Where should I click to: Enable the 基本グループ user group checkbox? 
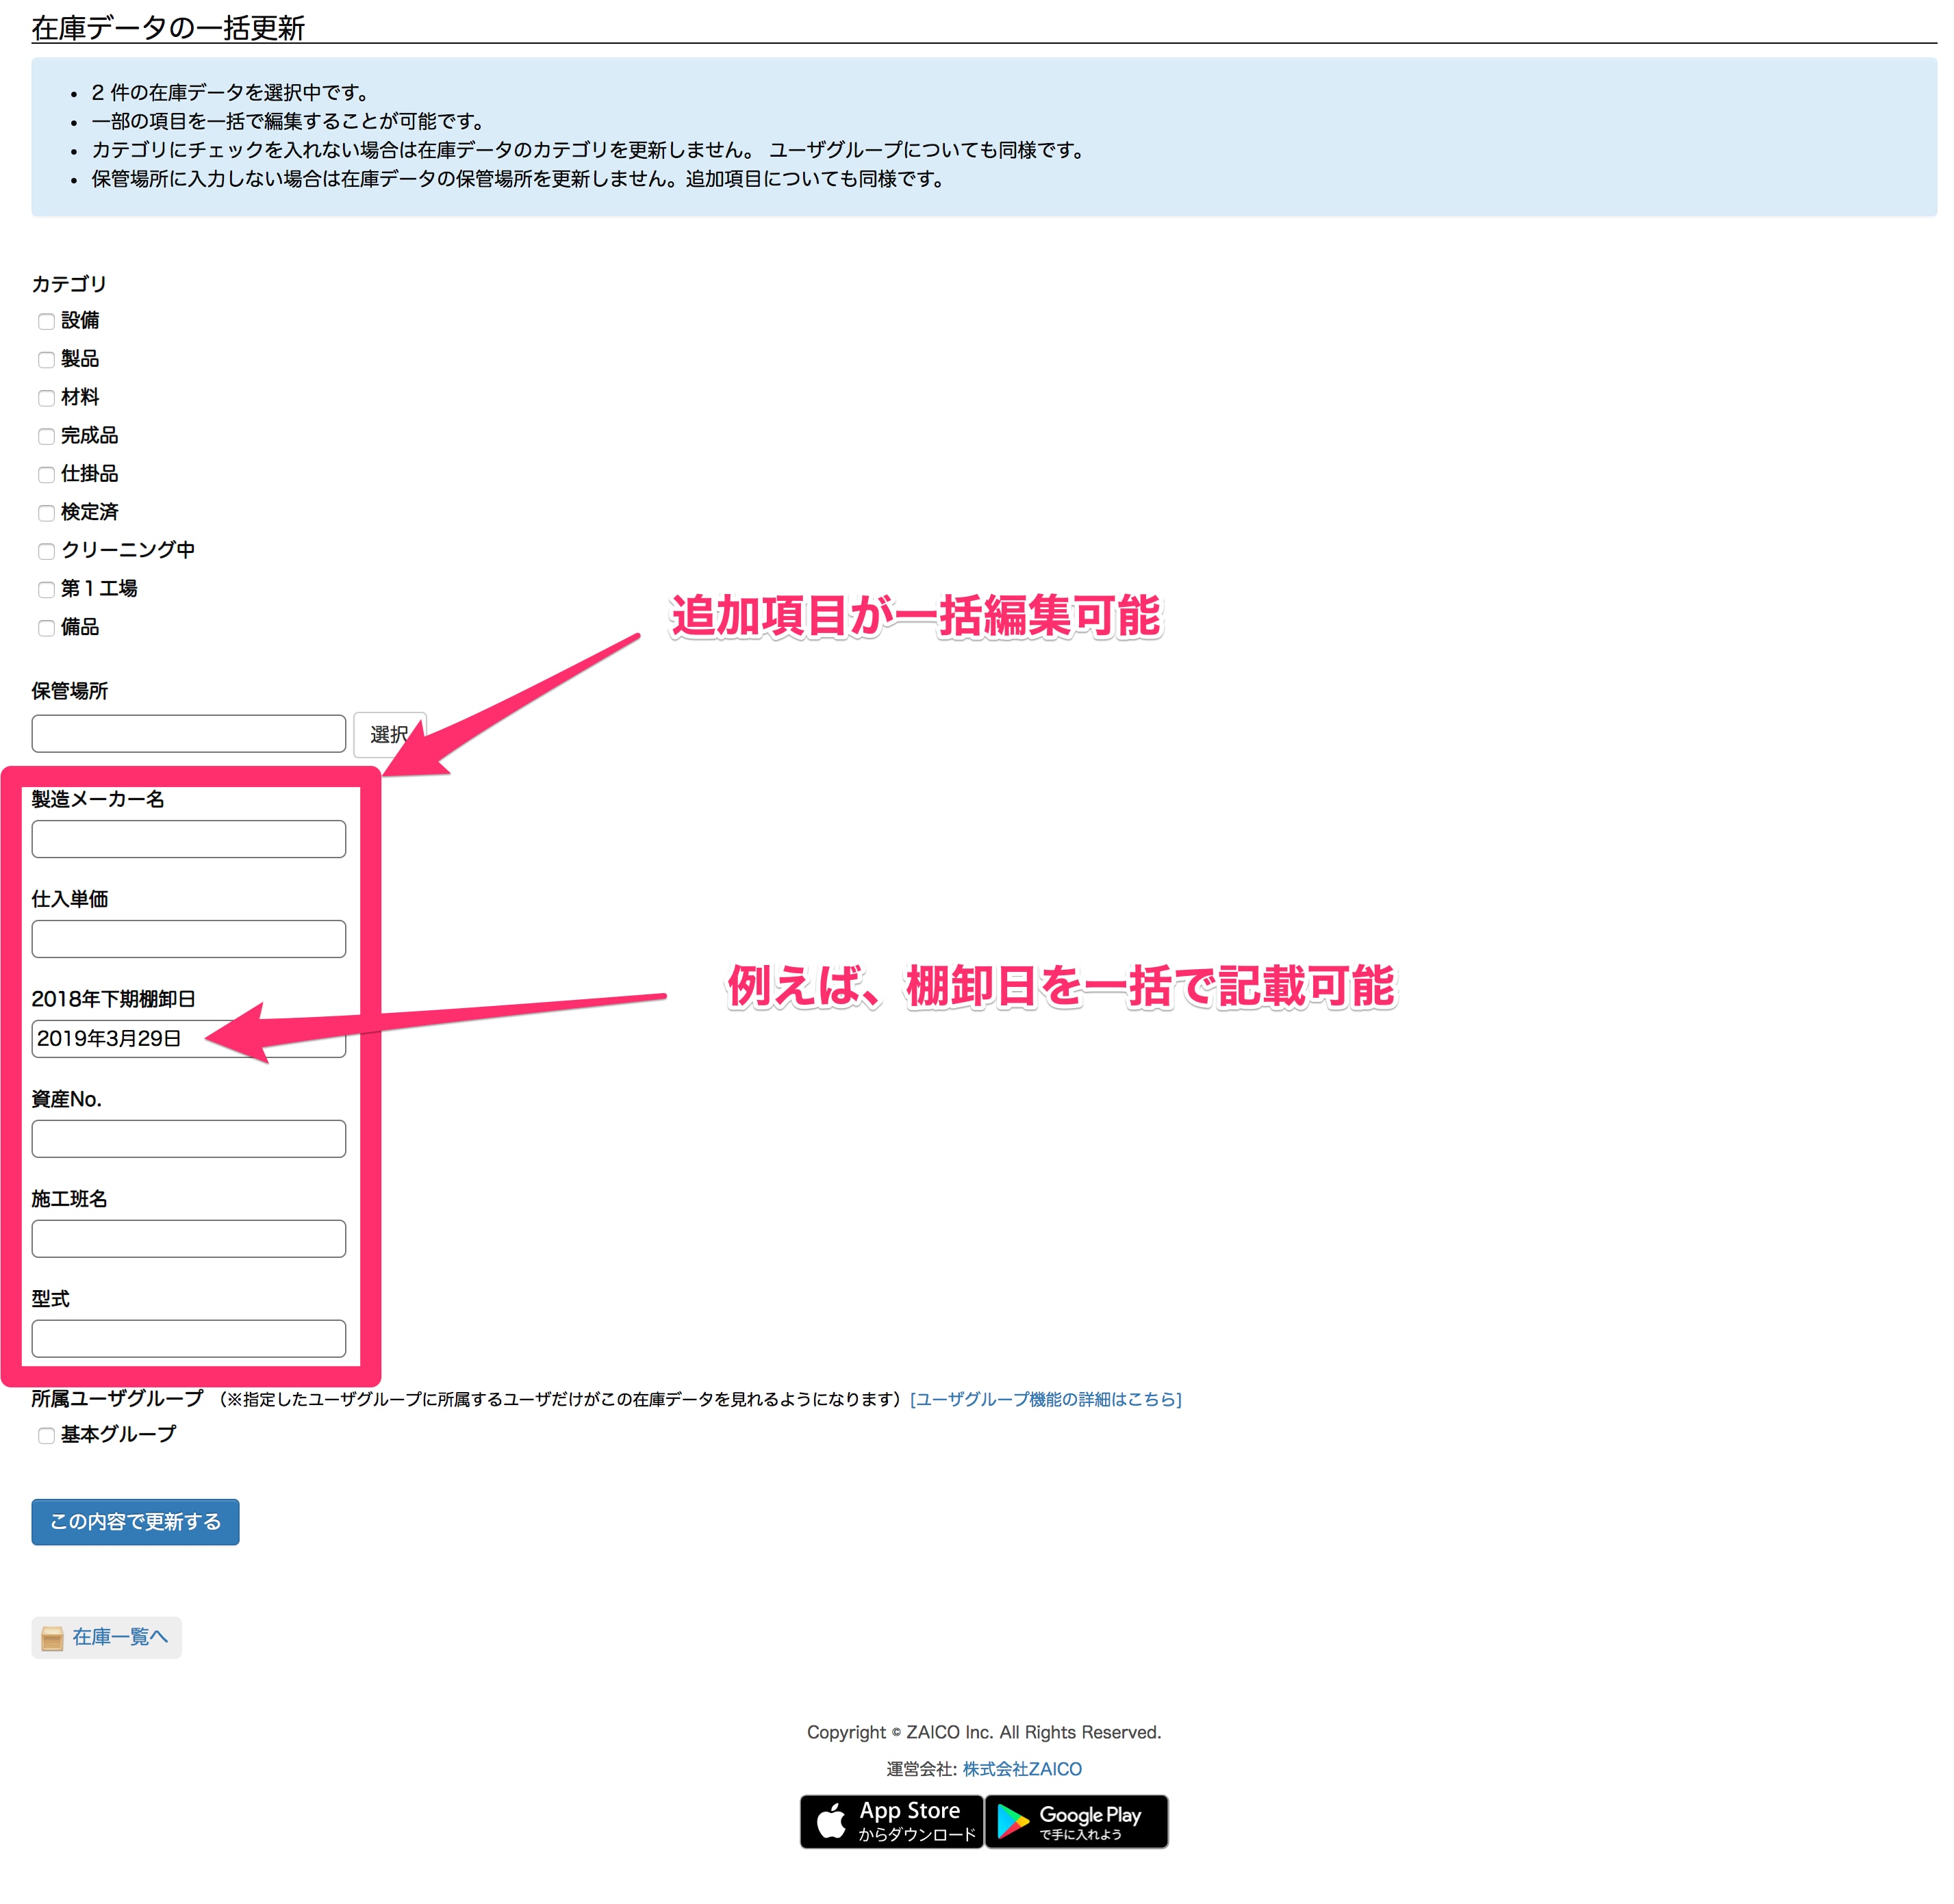(x=46, y=1435)
